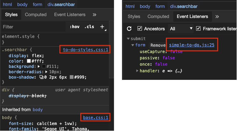Click the font-size calc(1em + 1vw) value
Image resolution: width=237 pixels, height=131 pixels.
coord(56,123)
